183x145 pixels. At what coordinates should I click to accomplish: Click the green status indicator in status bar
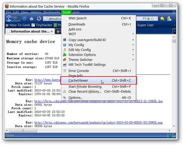[170, 135]
